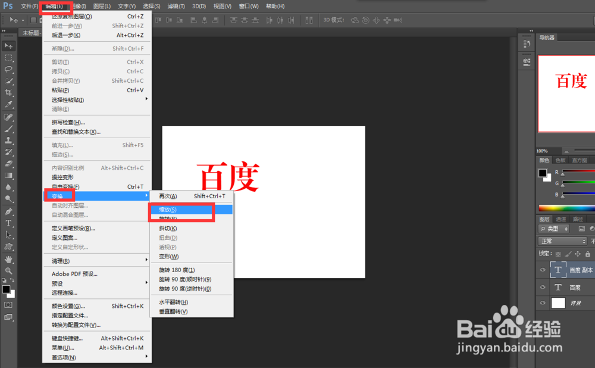Choose 斜切(K) in the transform submenu
The width and height of the screenshot is (595, 368).
[192, 228]
